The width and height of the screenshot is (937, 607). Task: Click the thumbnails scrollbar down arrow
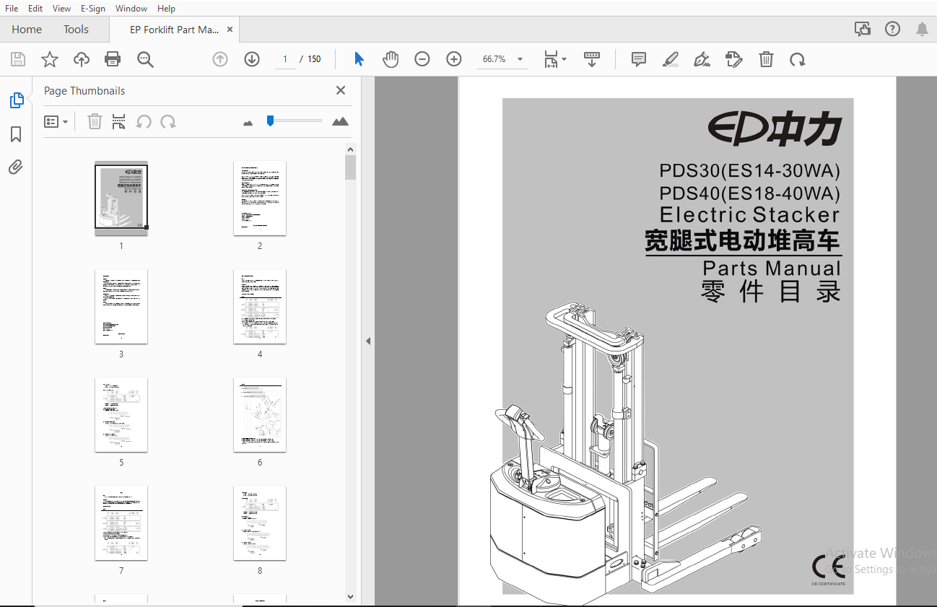(351, 597)
